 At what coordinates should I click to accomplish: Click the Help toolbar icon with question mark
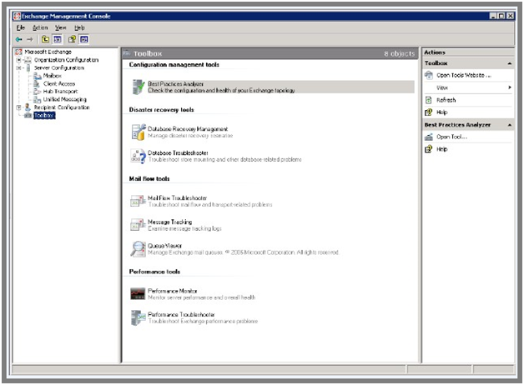point(72,39)
